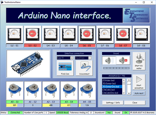Click the red D8 - E7 label
The width and height of the screenshot is (156, 115).
coord(123,46)
